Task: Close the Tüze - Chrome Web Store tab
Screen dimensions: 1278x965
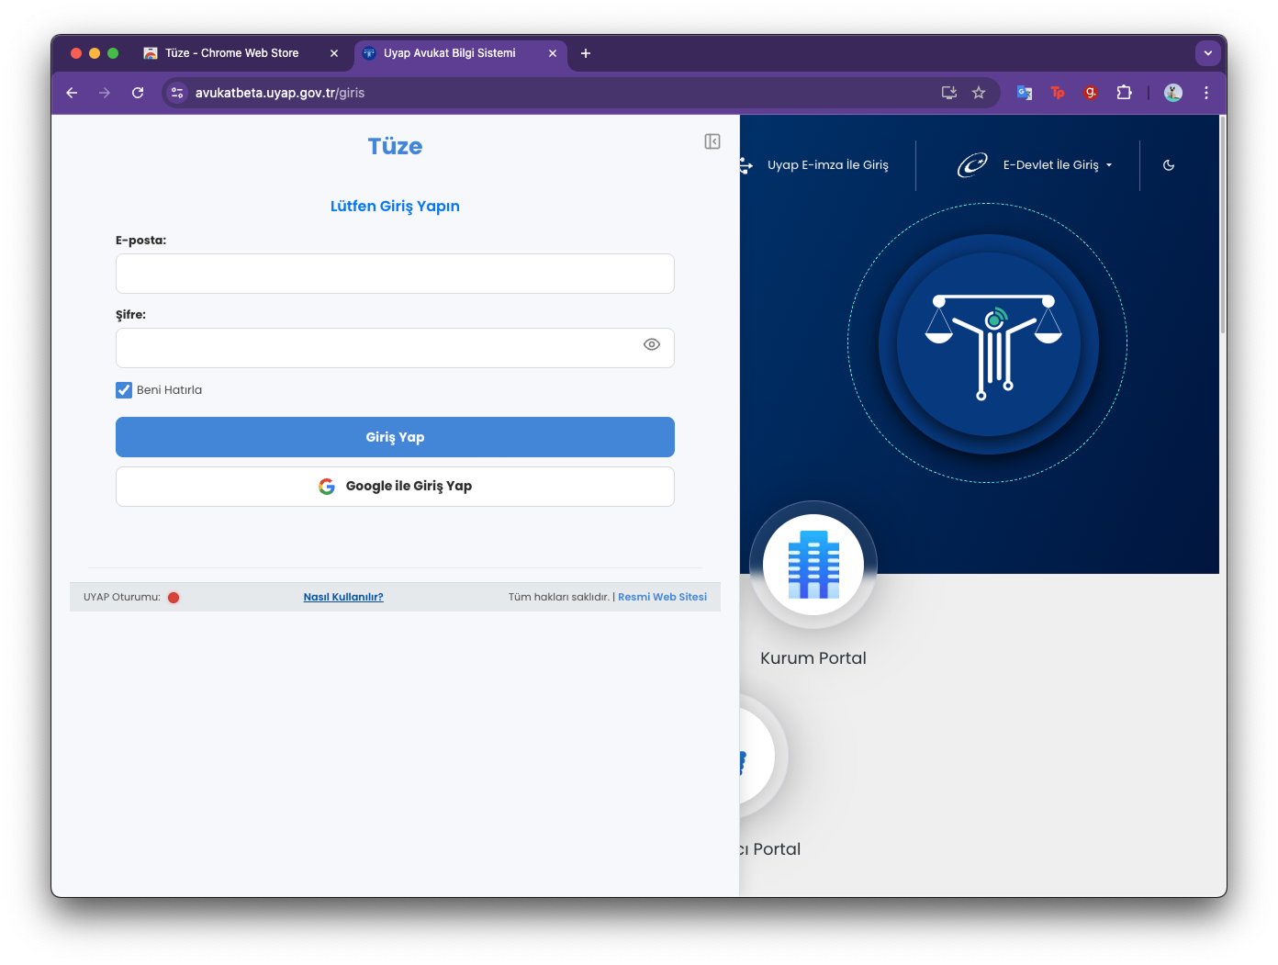Action: tap(334, 53)
